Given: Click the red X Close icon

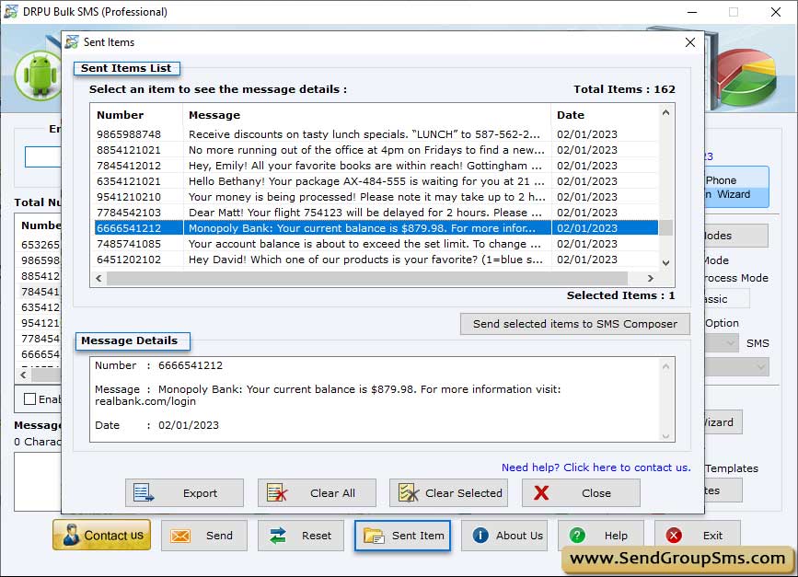Looking at the screenshot, I should coord(541,492).
